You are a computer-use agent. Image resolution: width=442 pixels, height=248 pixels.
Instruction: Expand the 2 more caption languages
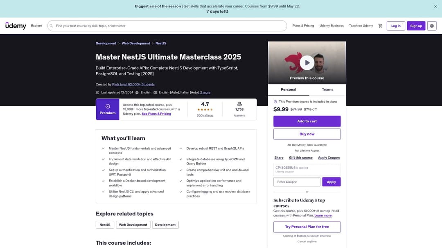click(x=205, y=93)
